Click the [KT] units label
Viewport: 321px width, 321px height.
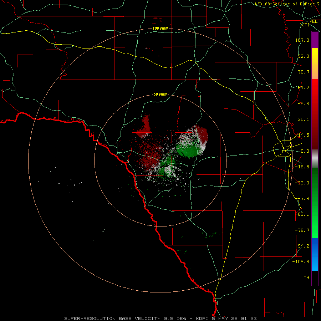(x=305, y=25)
